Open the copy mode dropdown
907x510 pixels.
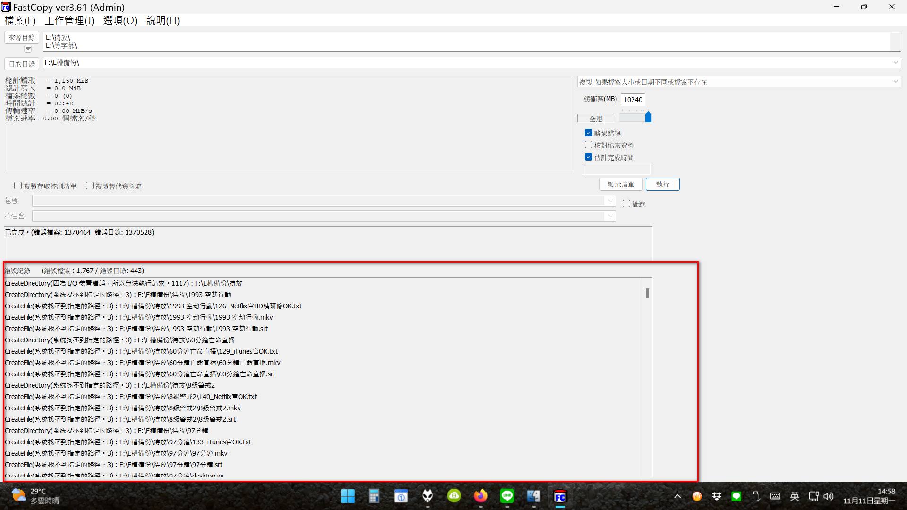coord(895,82)
